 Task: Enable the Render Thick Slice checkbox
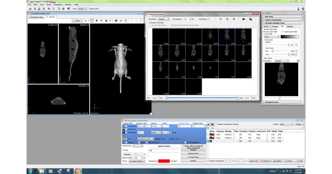149,23
